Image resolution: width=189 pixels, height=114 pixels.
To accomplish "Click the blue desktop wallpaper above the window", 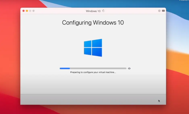I will click(103, 4).
